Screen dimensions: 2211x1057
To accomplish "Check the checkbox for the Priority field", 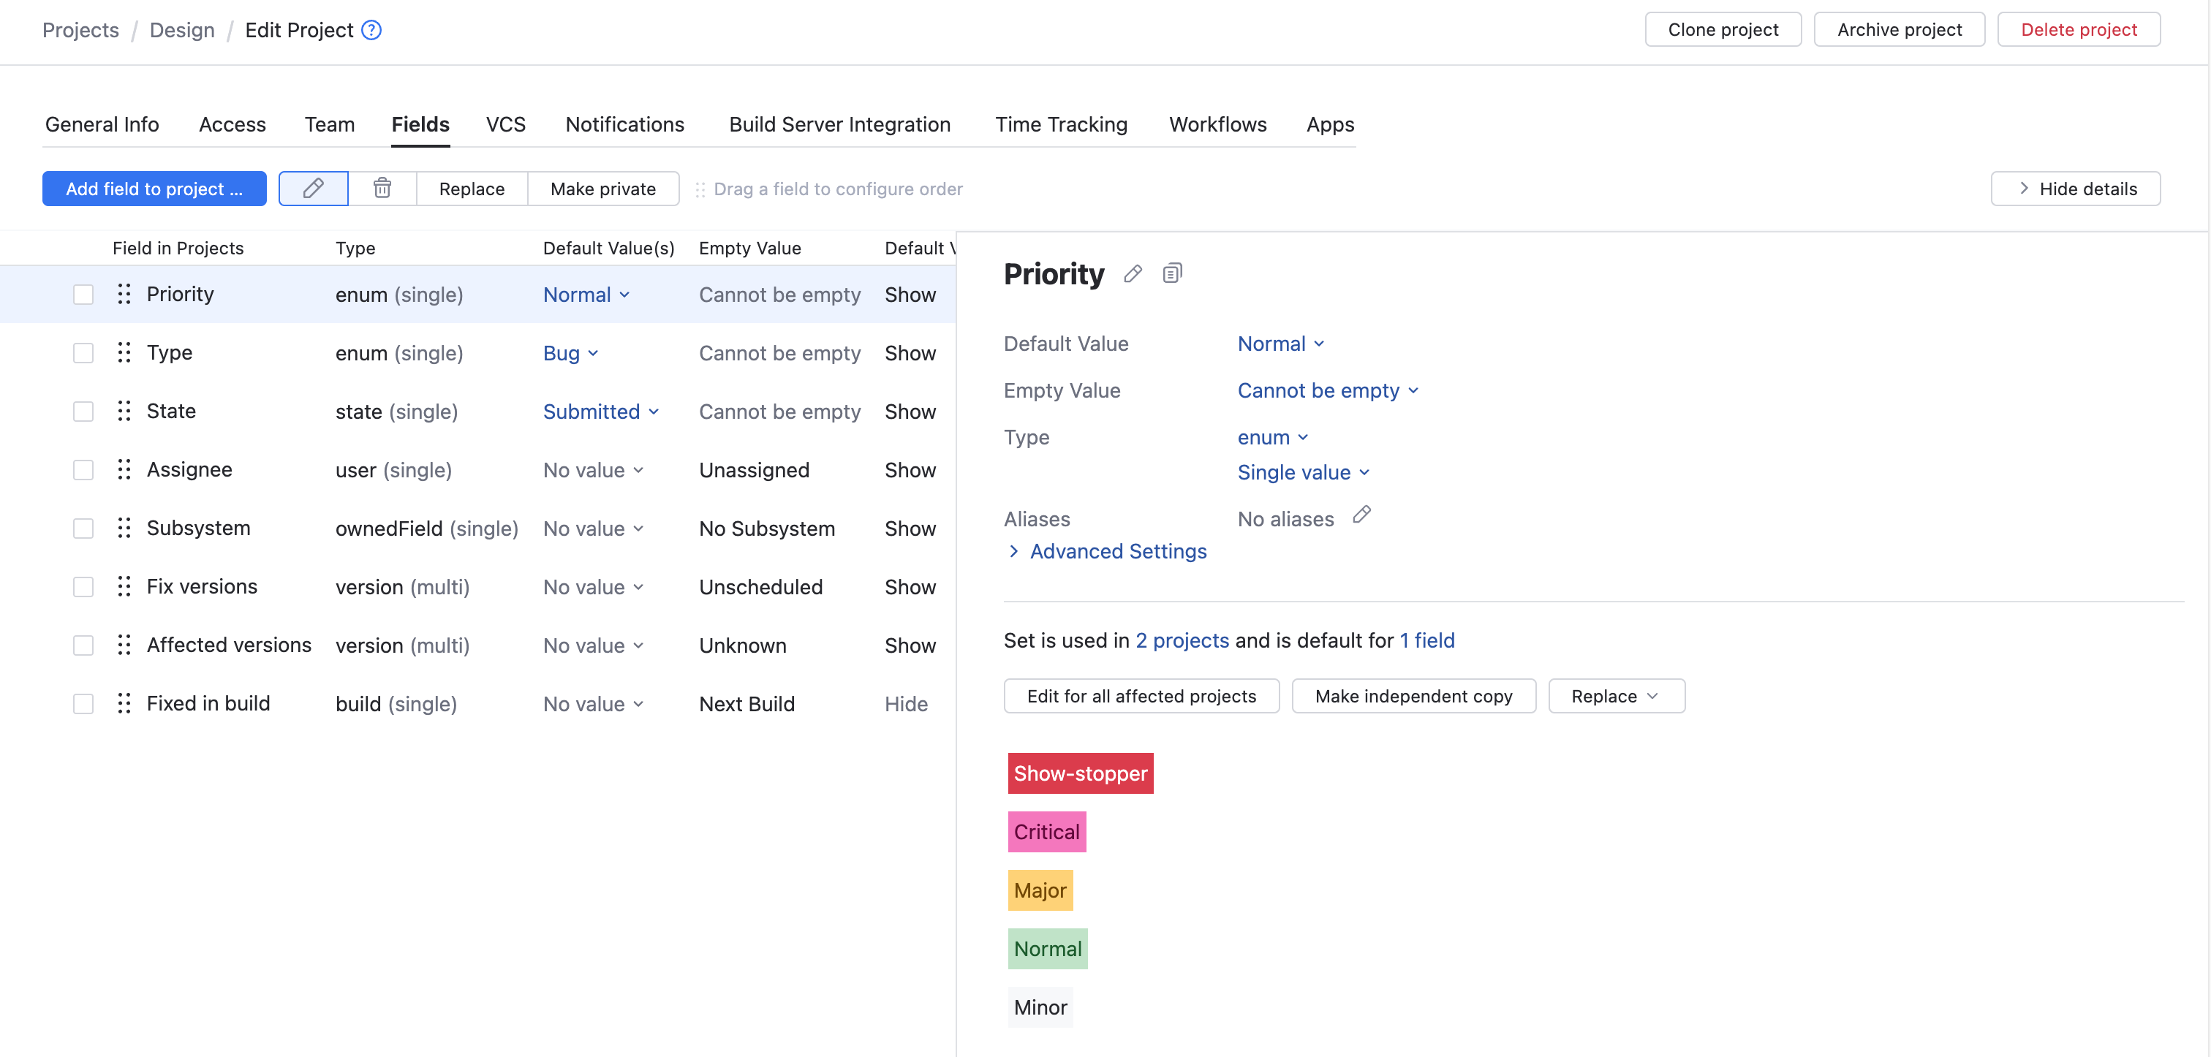I will 83,293.
